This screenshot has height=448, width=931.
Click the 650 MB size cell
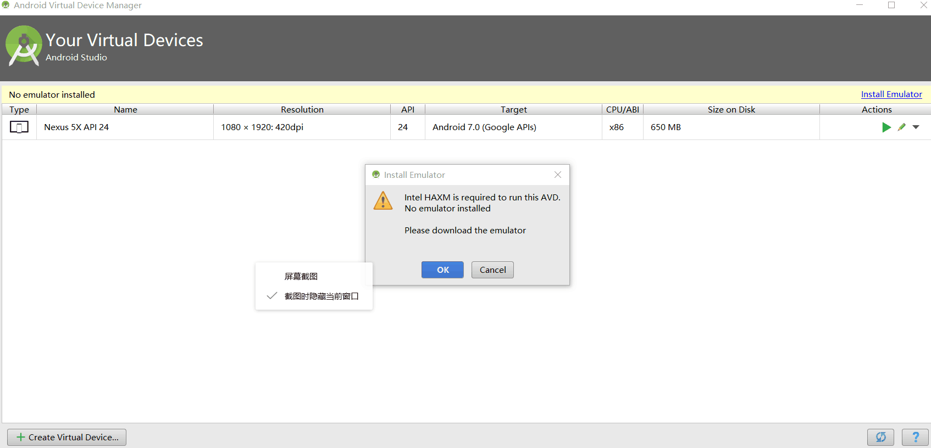pyautogui.click(x=731, y=127)
